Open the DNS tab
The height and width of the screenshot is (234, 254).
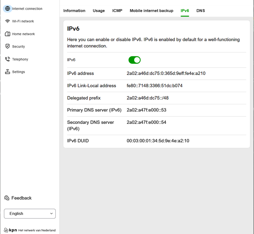201,11
